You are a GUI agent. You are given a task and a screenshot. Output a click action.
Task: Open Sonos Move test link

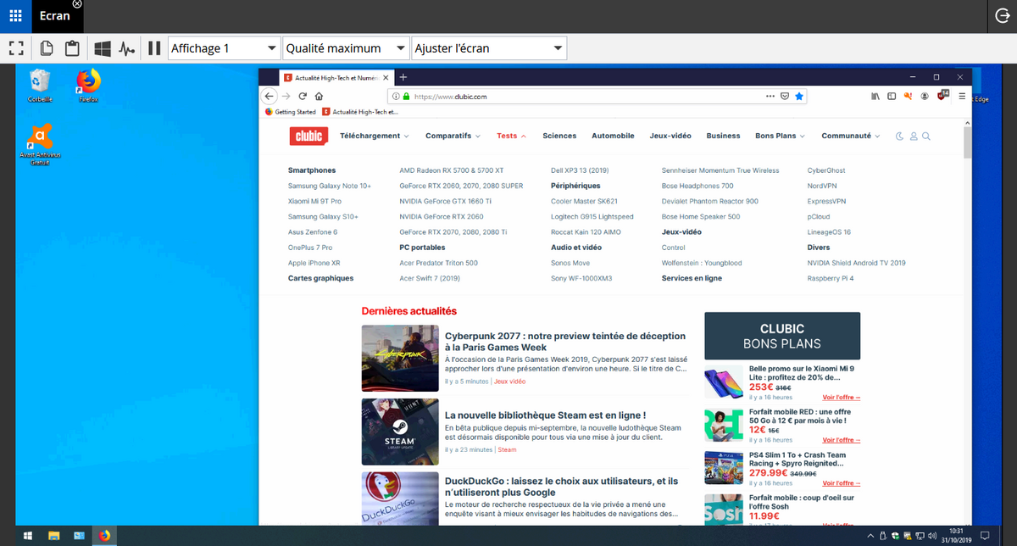click(570, 263)
